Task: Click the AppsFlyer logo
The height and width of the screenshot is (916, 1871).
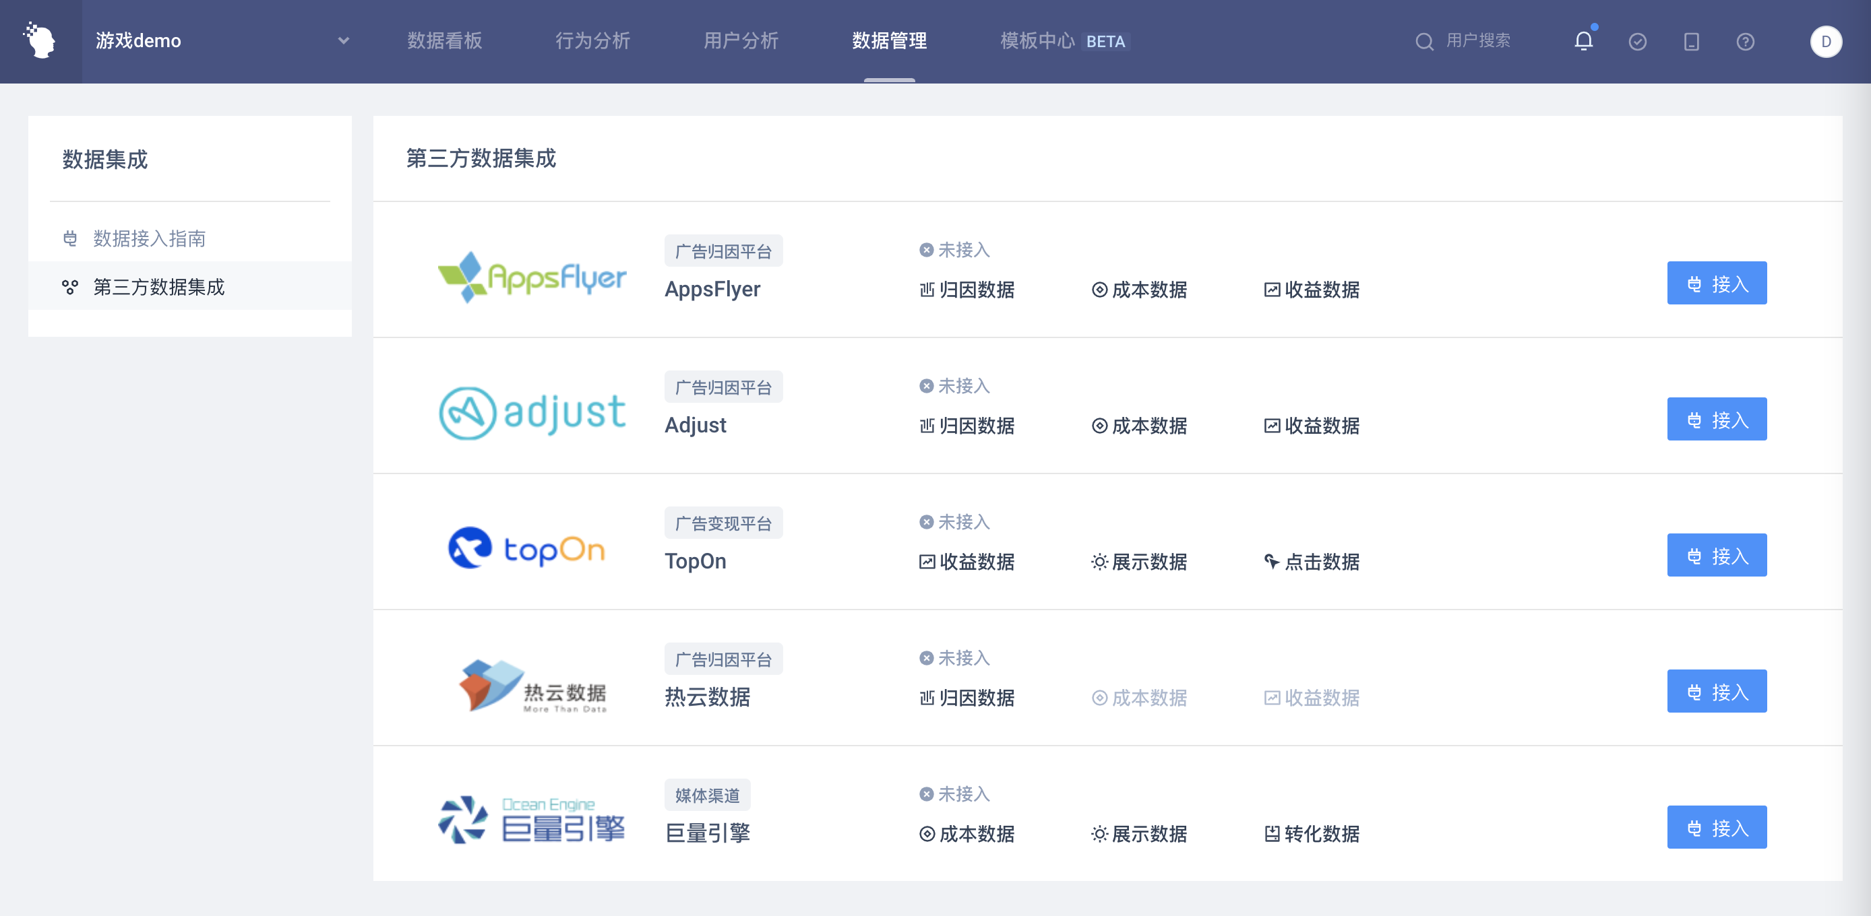Action: (532, 277)
